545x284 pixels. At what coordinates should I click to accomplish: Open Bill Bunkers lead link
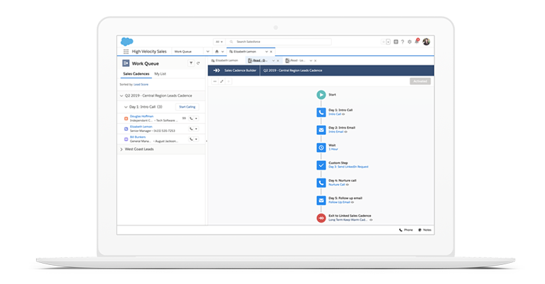[138, 137]
